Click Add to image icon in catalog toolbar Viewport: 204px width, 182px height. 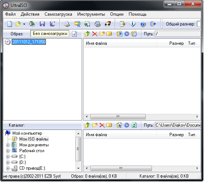(119, 125)
